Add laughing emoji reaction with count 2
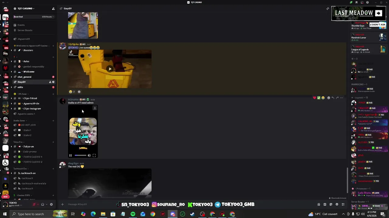Viewport: 389px width, 218px height. coord(72,92)
